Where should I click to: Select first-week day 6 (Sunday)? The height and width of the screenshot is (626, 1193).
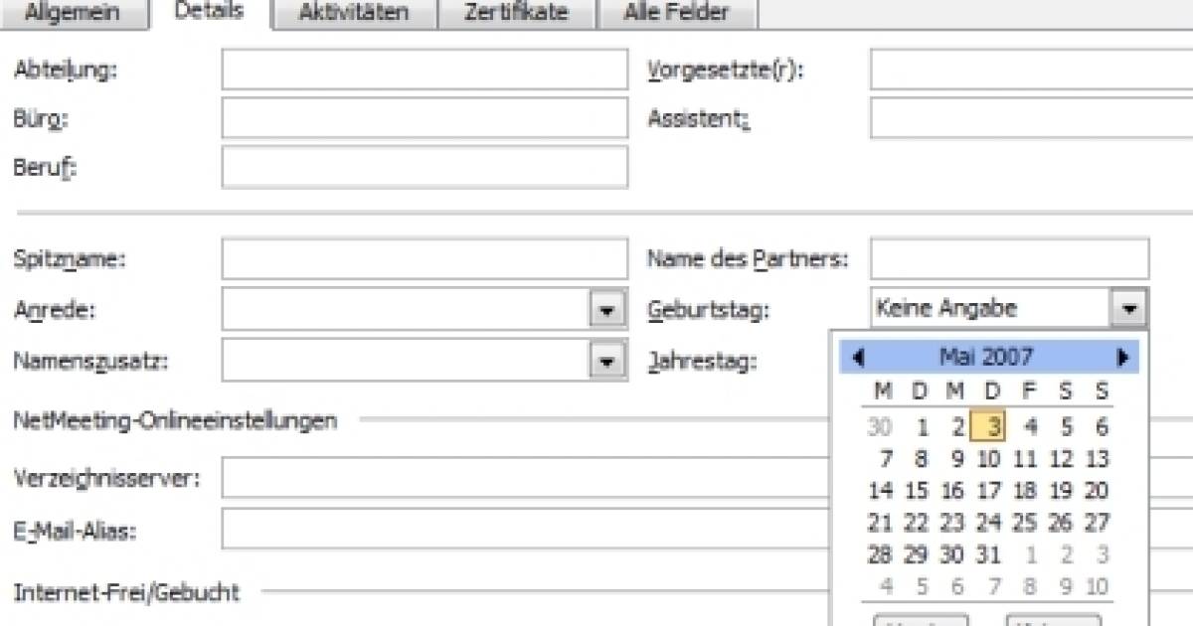(1101, 427)
